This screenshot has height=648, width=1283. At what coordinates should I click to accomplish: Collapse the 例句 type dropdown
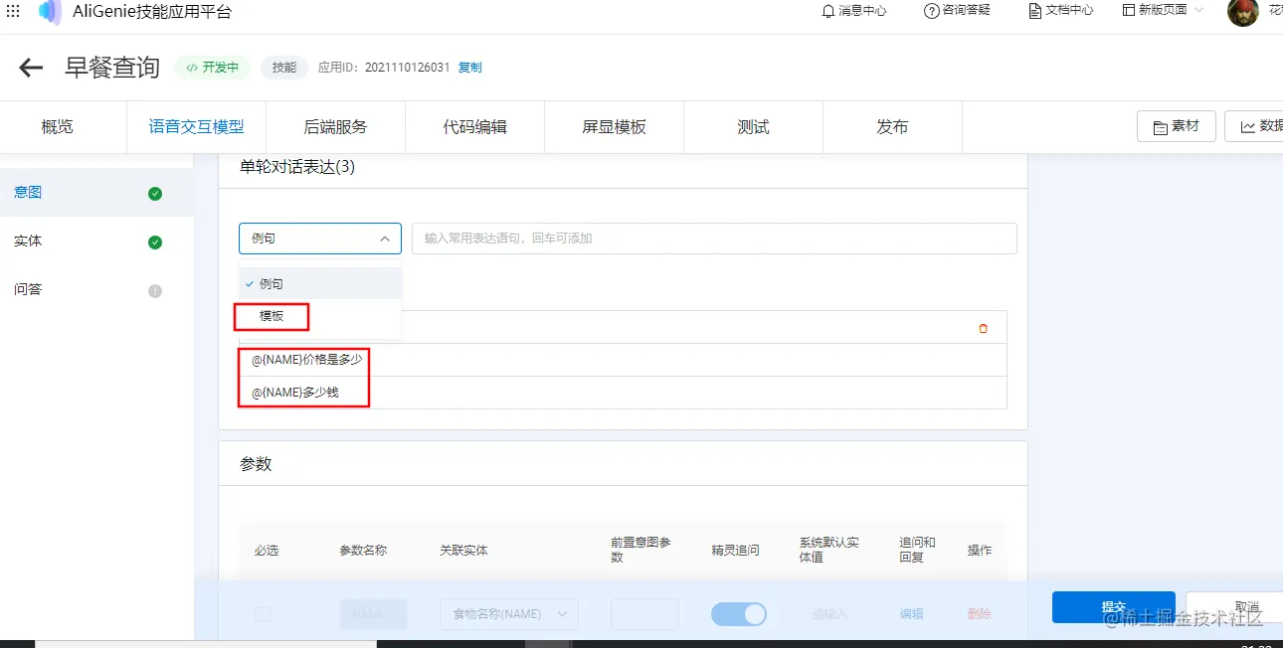pyautogui.click(x=320, y=239)
